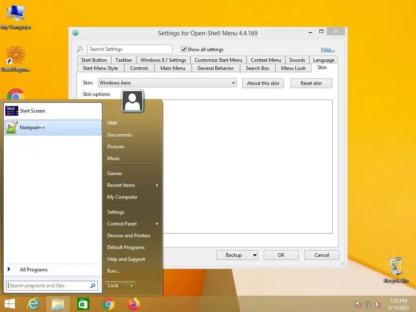The image size is (416, 312).
Task: Open the Windows Store taskbar icon
Action: [83, 304]
